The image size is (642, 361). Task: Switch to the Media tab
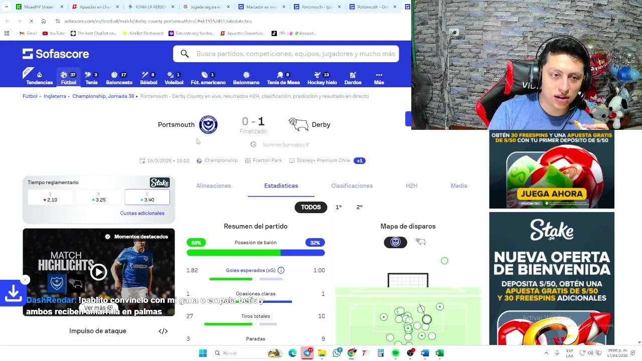pyautogui.click(x=459, y=186)
